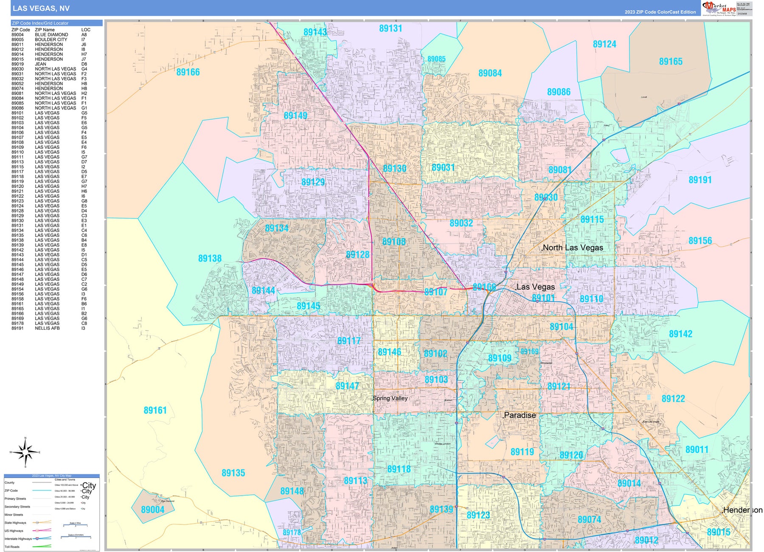
Task: Click the ZIP Code boundary line sample in legend
Action: pos(42,490)
